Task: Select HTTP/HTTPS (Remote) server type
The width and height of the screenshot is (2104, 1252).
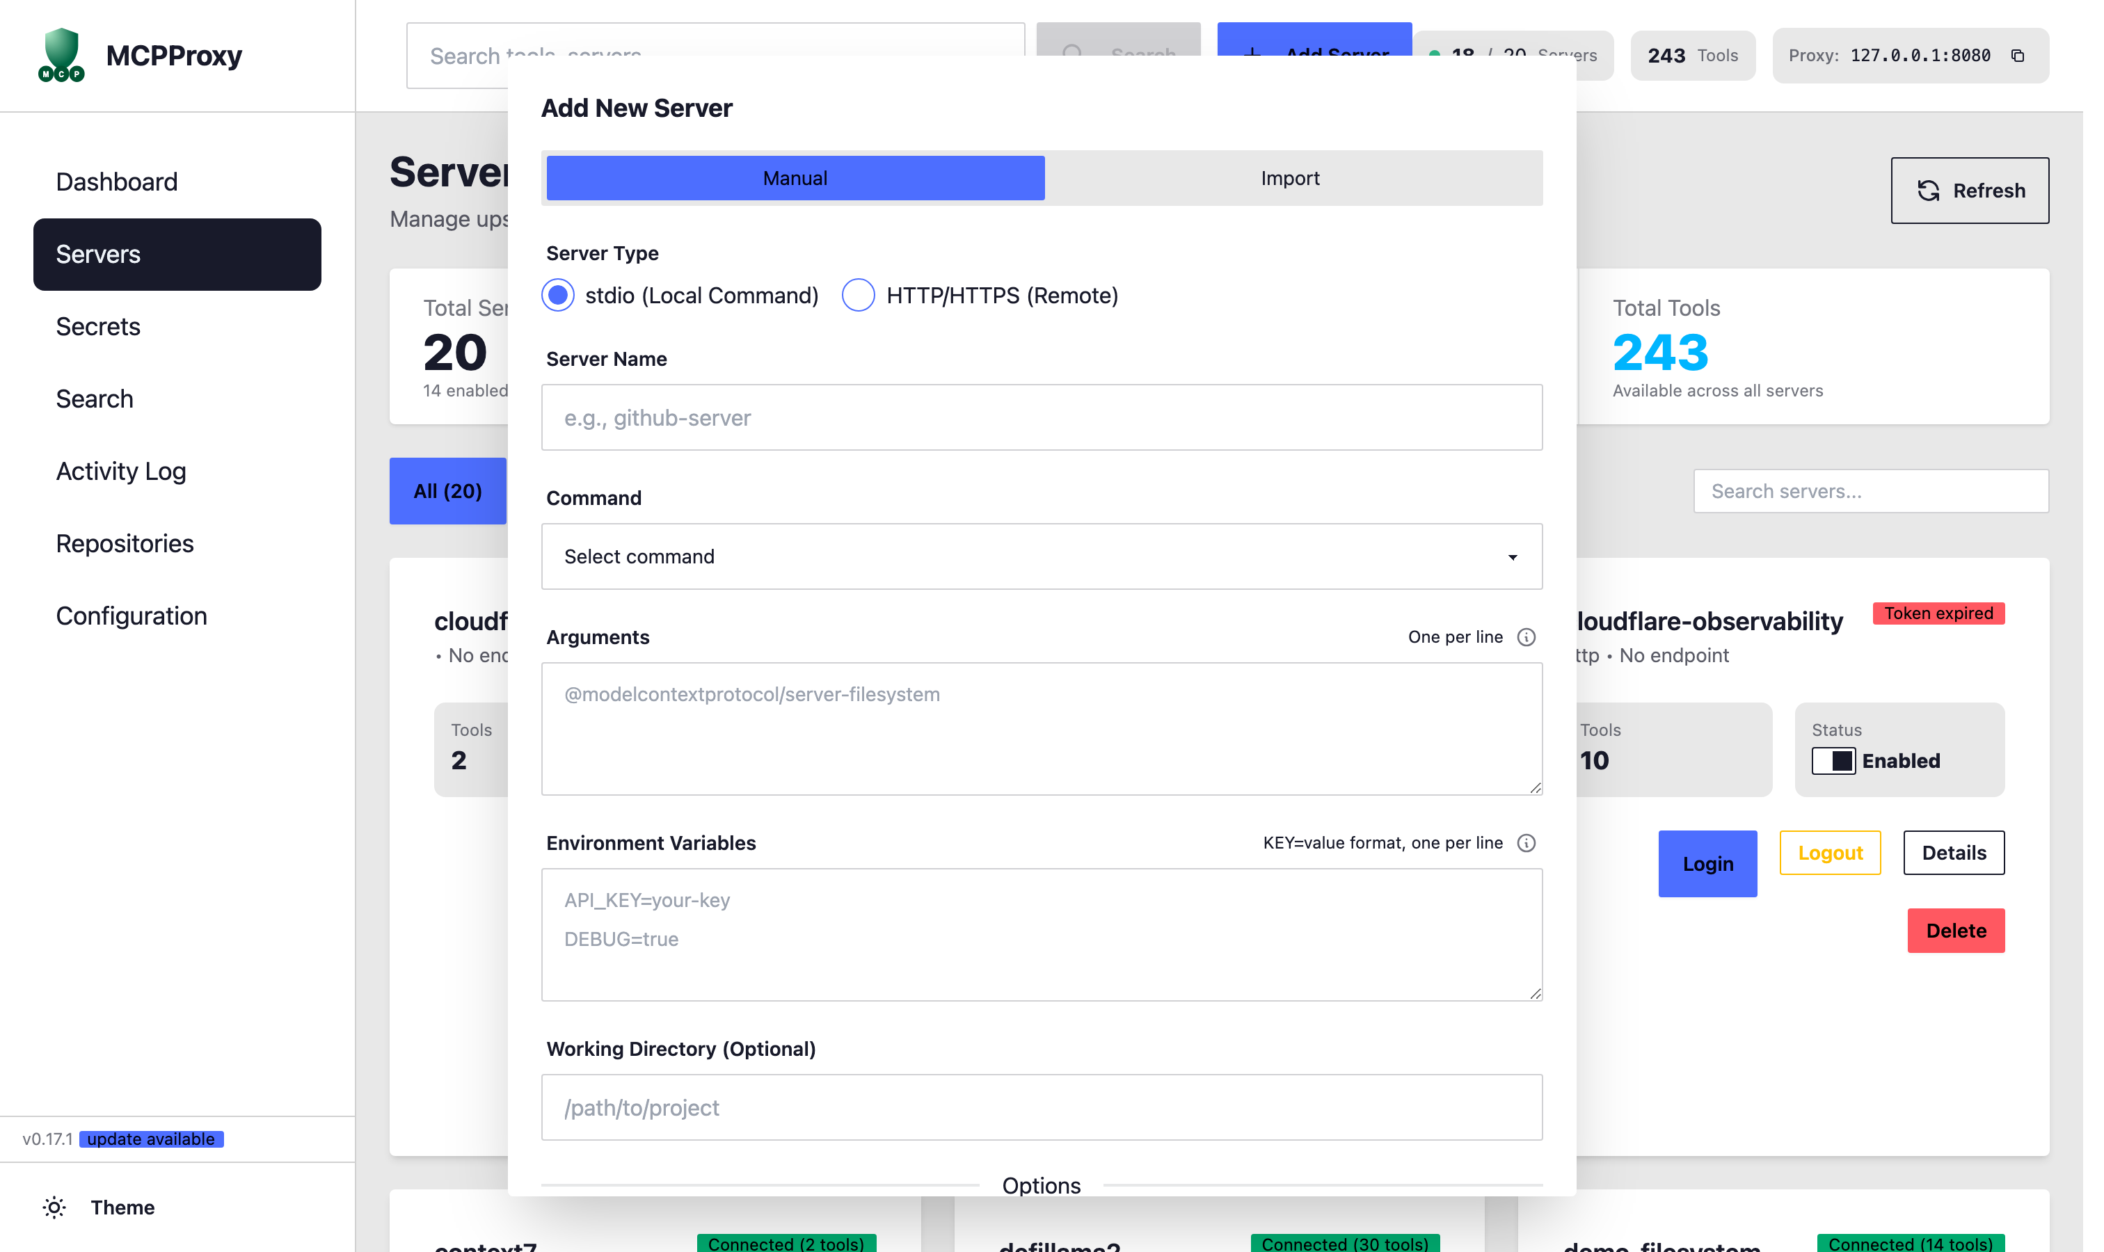Action: [x=859, y=296]
